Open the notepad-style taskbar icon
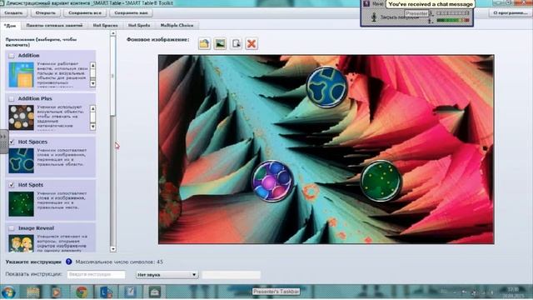 130,292
